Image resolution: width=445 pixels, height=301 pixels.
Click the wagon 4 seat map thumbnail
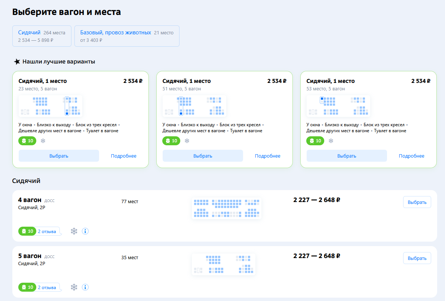click(x=227, y=208)
